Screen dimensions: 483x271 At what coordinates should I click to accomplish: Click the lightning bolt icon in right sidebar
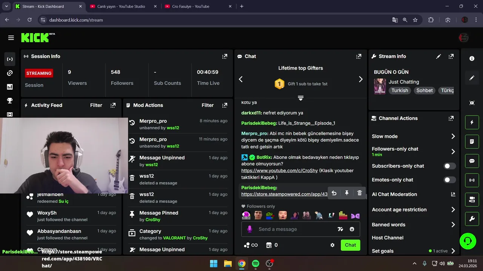pos(472,122)
